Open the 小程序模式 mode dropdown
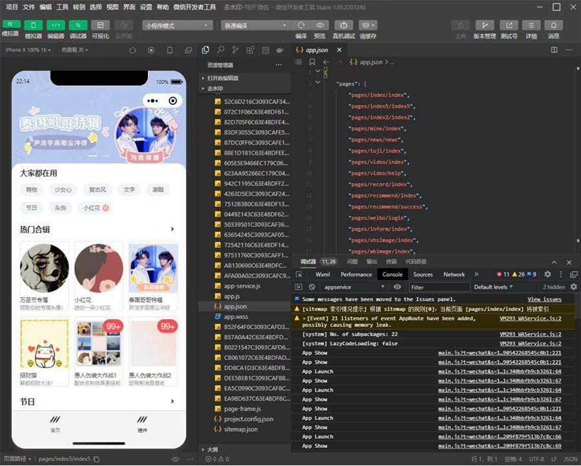 (x=178, y=25)
